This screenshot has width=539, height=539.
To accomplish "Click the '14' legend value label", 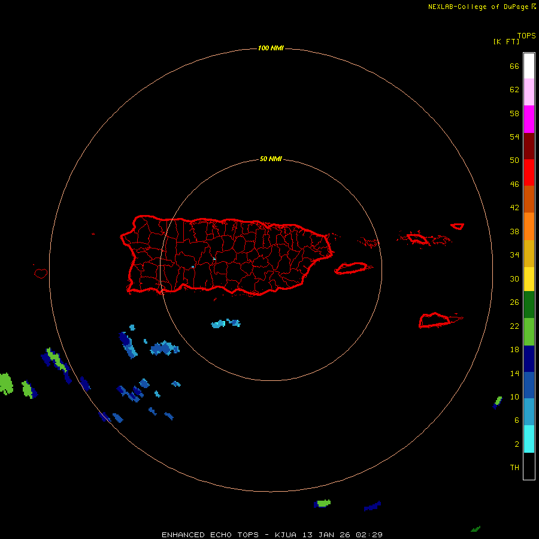I will pos(514,373).
